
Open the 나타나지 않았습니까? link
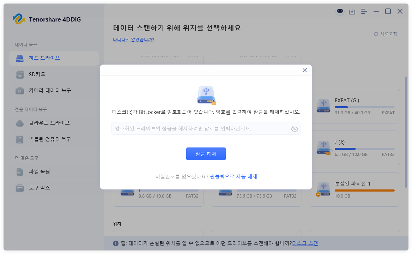(x=134, y=40)
